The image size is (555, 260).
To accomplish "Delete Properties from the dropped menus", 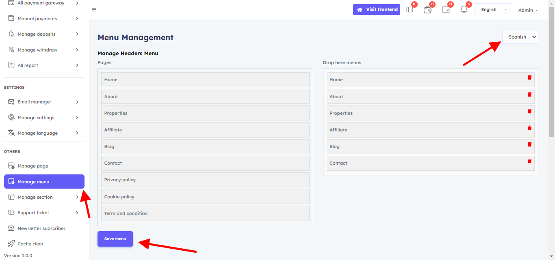I will tap(529, 111).
